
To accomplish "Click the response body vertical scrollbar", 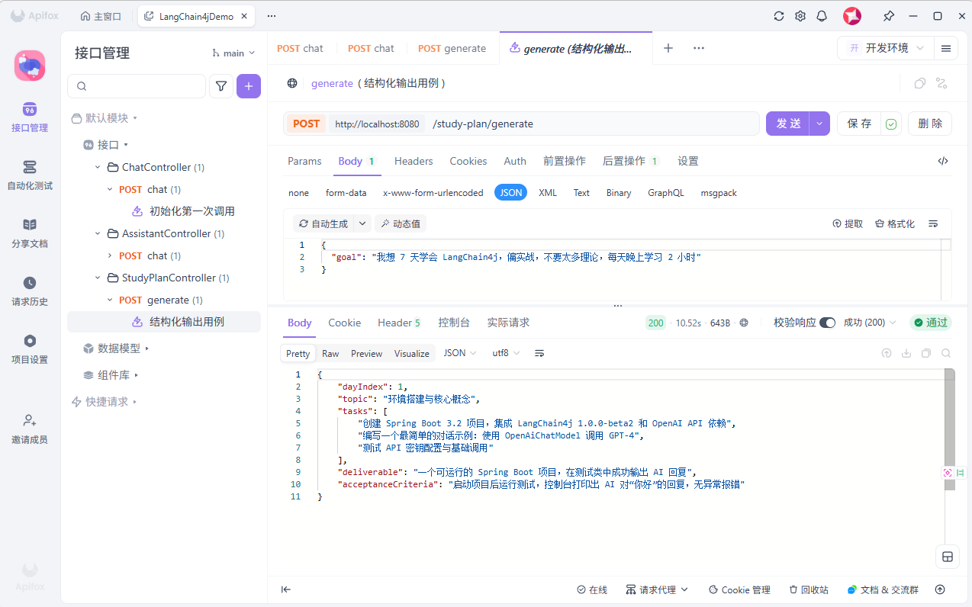I will pos(949,429).
